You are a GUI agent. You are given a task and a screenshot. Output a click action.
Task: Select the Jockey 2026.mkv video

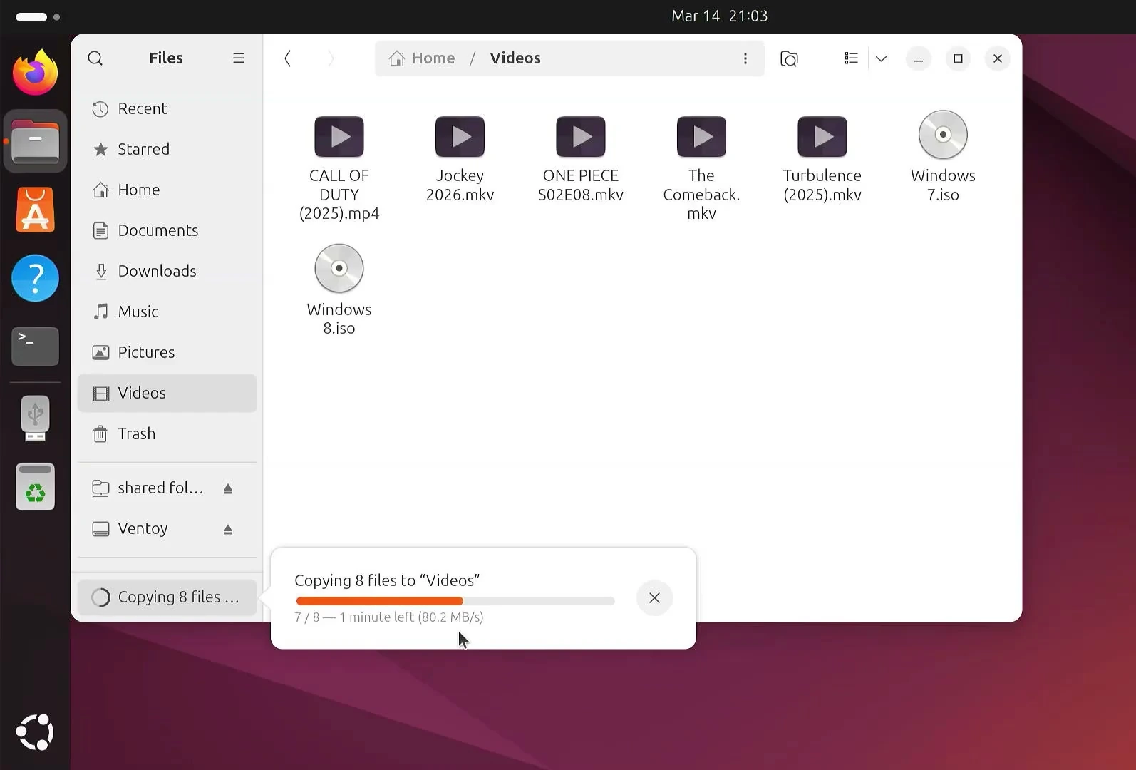(x=460, y=159)
